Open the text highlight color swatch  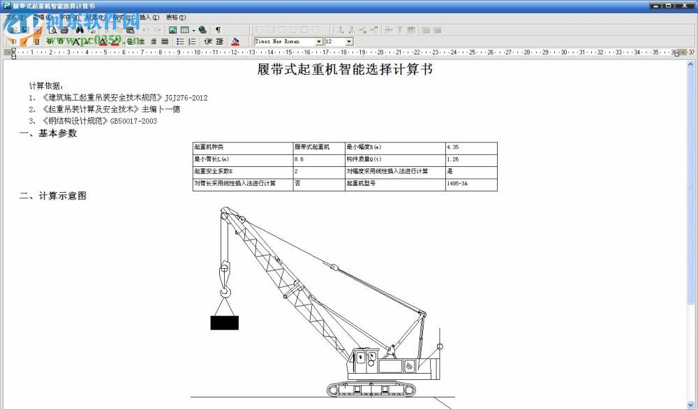[115, 41]
